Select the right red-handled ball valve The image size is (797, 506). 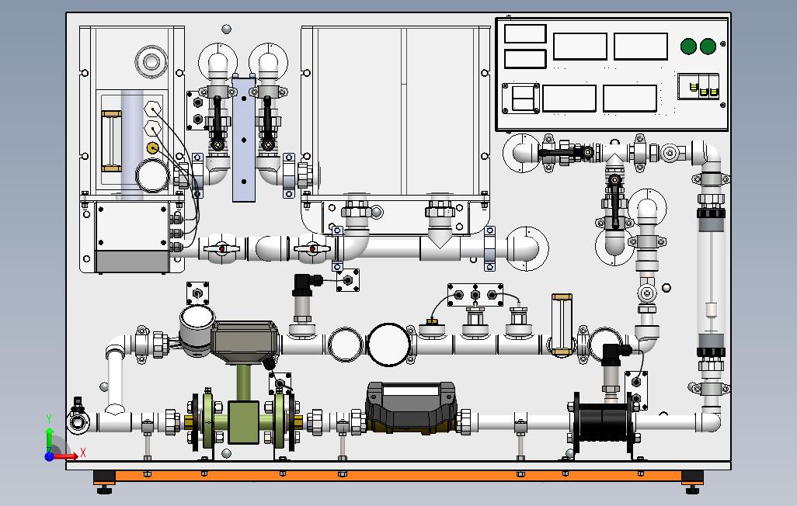(312, 249)
